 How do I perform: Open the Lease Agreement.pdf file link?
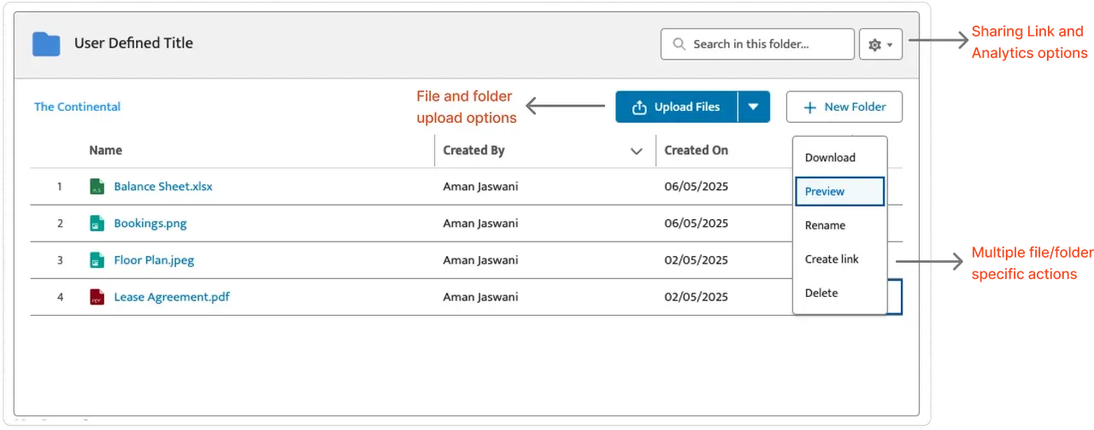coord(172,297)
